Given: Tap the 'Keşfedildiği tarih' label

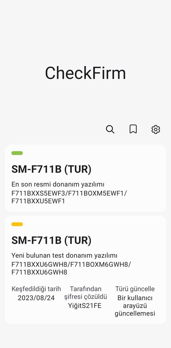Looking at the screenshot, I should pyautogui.click(x=36, y=289).
